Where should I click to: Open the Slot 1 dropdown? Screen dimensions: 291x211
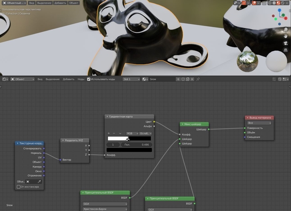tap(131, 79)
